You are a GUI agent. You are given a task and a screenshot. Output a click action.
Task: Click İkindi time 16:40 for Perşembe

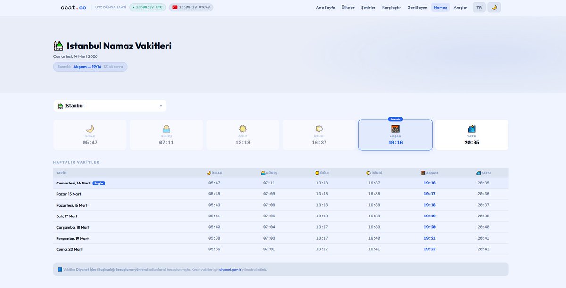point(374,238)
